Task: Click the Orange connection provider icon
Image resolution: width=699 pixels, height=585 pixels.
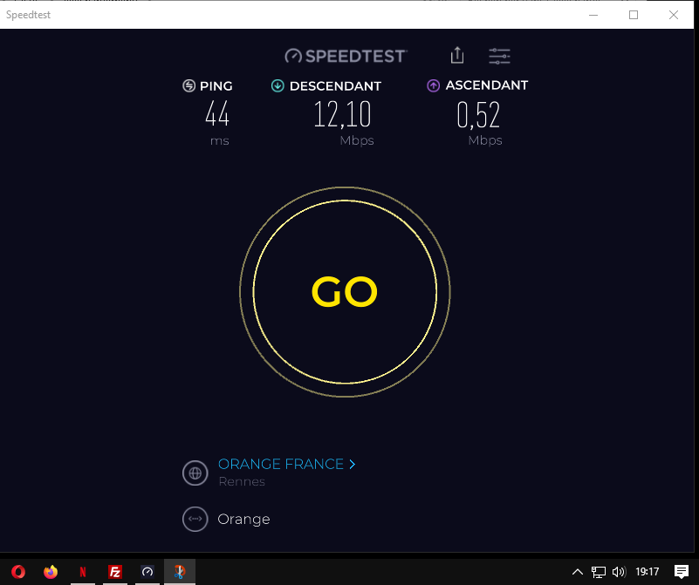Action: tap(195, 519)
